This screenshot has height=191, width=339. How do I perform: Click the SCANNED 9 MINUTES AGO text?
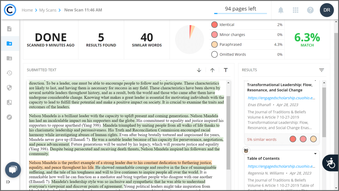(x=51, y=45)
